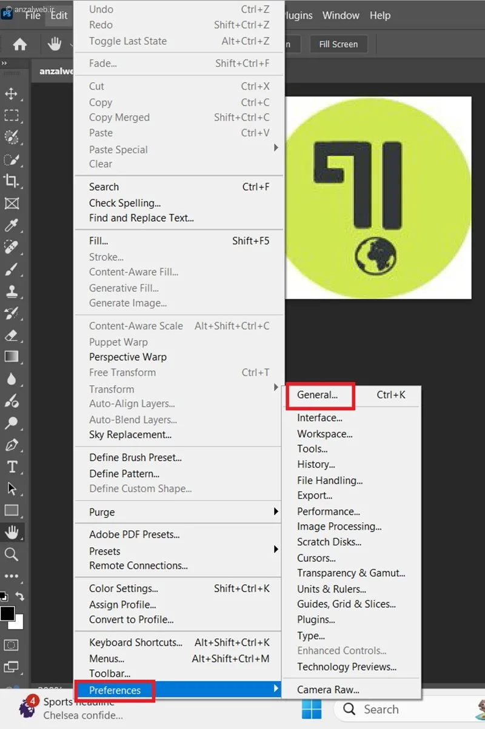Image resolution: width=485 pixels, height=729 pixels.
Task: Select the Move tool
Action: (x=12, y=94)
